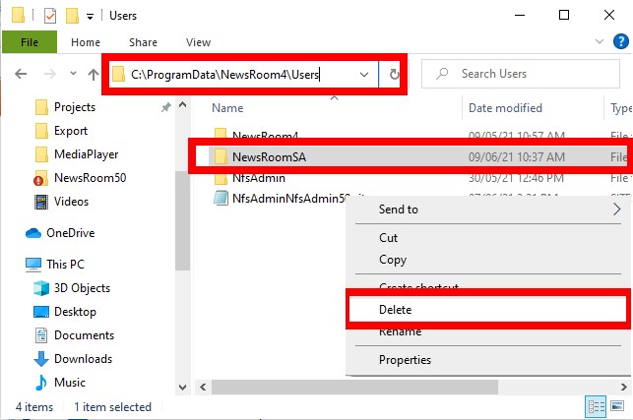Click the Search Users box
Screen dimensions: 633x420
521,74
